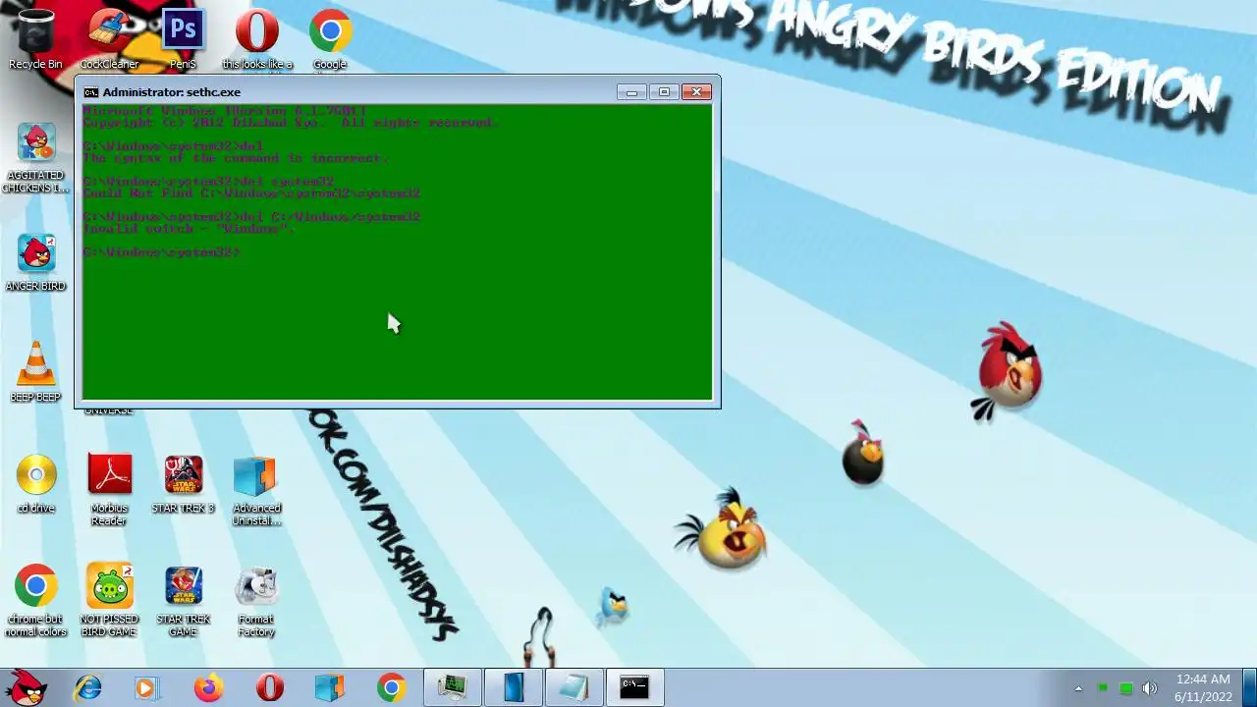Launch the CCleaner broom desktop icon
Image resolution: width=1257 pixels, height=707 pixels.
tap(109, 37)
